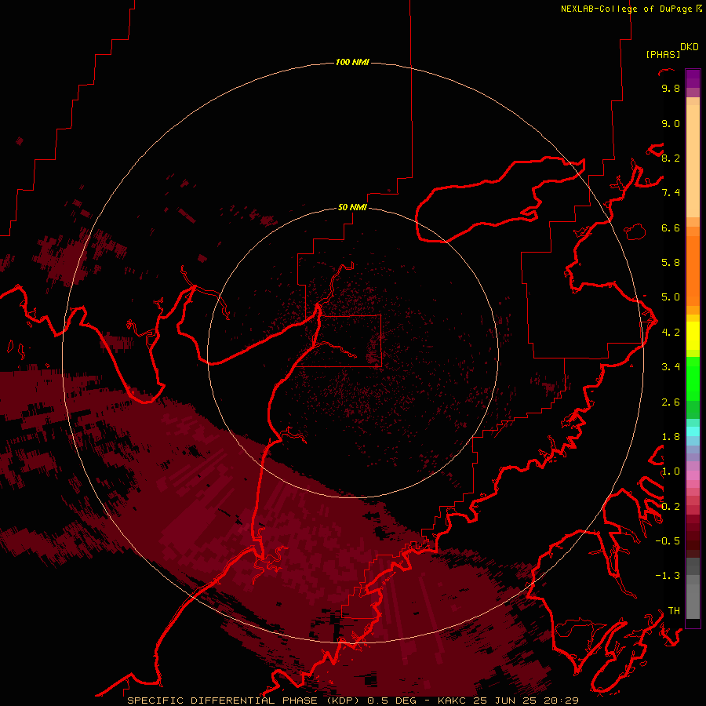This screenshot has width=706, height=706.
Task: Click the 20:29 timestamp in caption
Action: [x=561, y=701]
